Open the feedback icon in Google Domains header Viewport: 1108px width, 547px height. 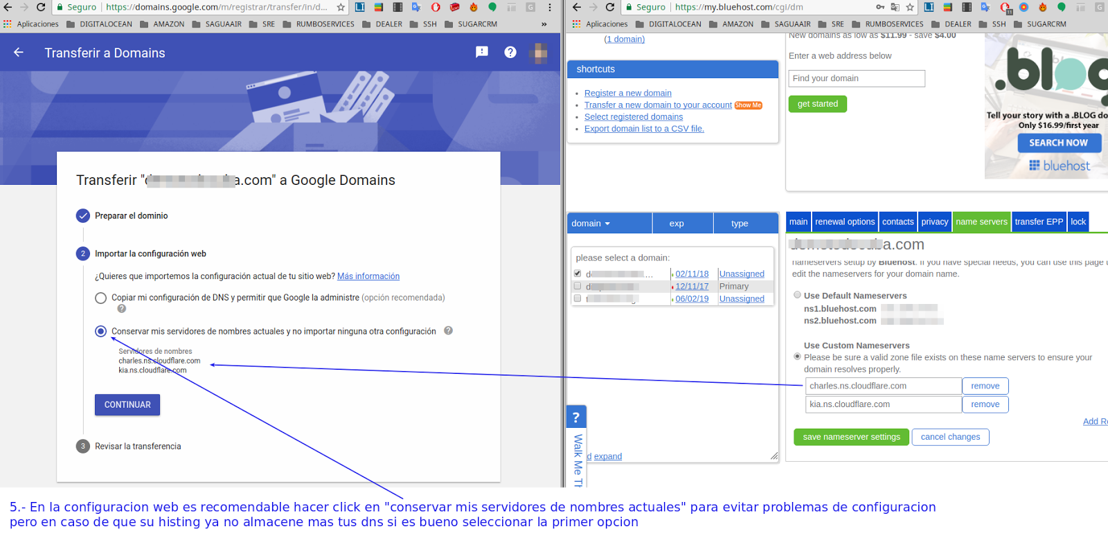[482, 52]
